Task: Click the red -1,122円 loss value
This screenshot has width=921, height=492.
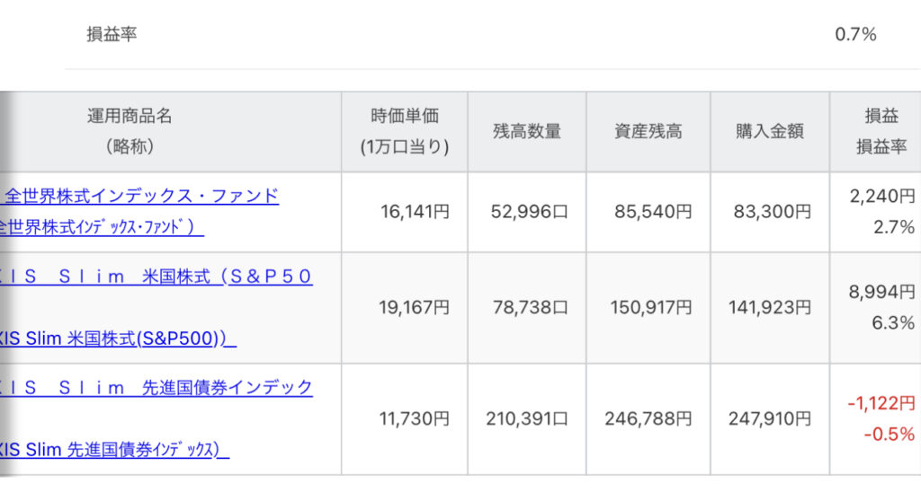Action: click(881, 403)
